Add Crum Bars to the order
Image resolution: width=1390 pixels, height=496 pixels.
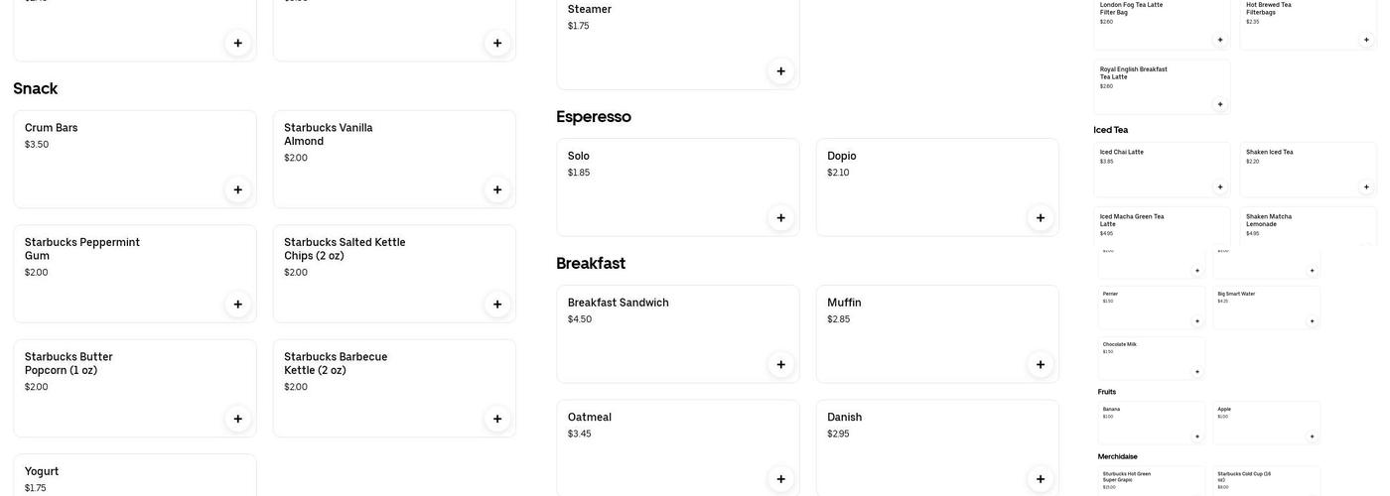(237, 190)
